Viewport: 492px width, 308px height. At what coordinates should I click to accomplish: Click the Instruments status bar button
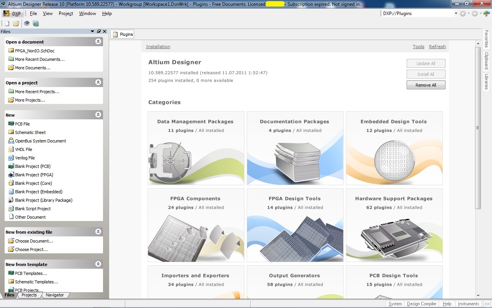469,304
